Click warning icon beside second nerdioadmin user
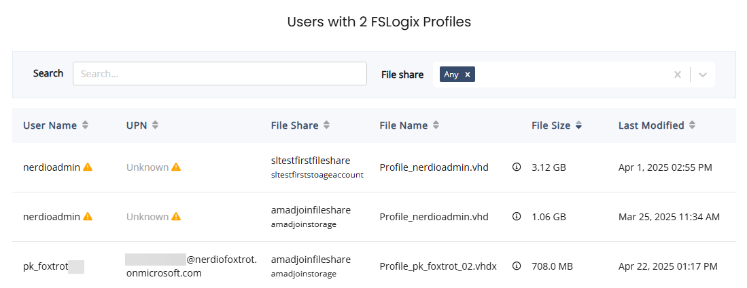Viewport: 747px width, 288px height. pyautogui.click(x=88, y=217)
